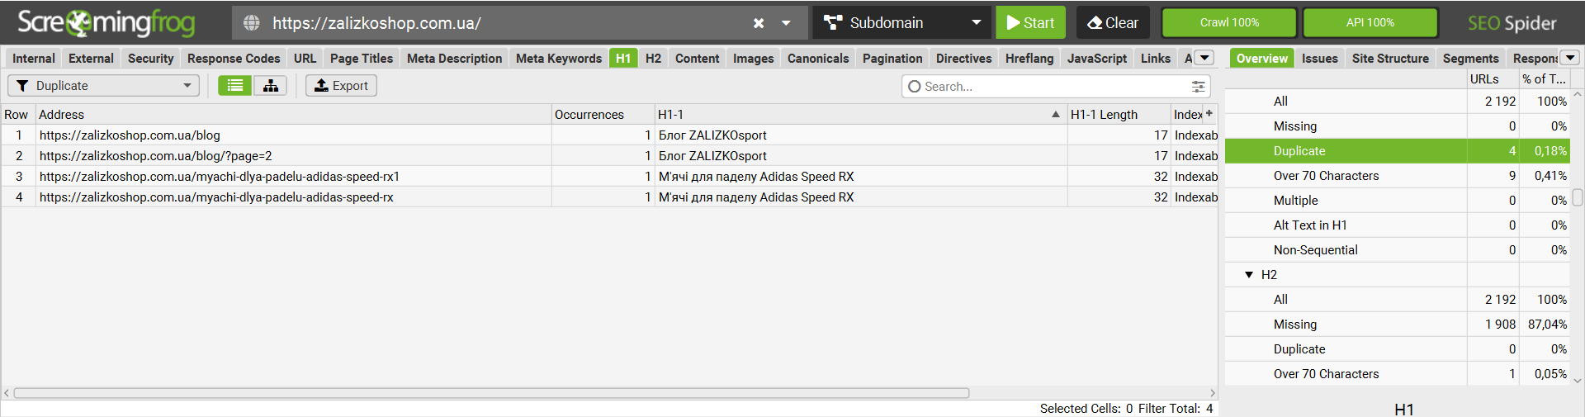Image resolution: width=1585 pixels, height=417 pixels.
Task: Open the URL history dropdown arrow
Action: [786, 23]
